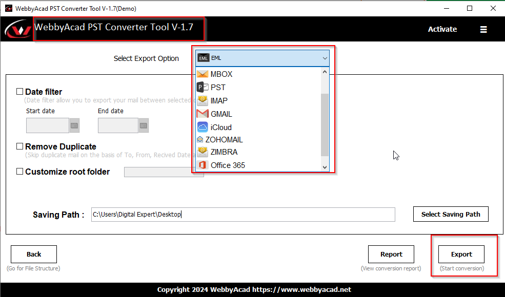Click the export list scrollbar thumb

pyautogui.click(x=325, y=125)
